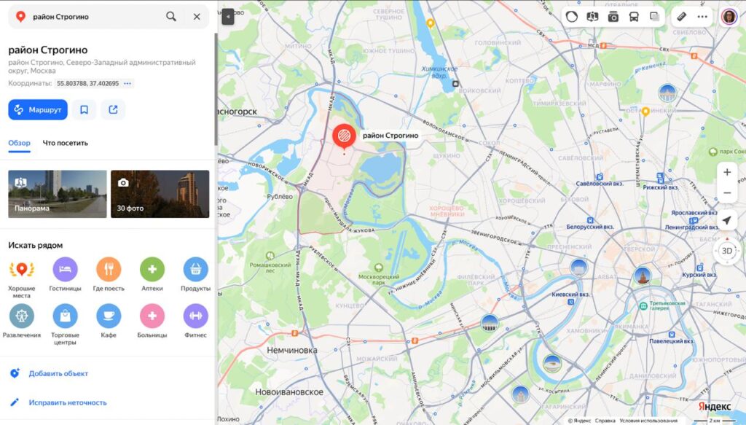The image size is (746, 425).
Task: Click the Исправить неточность link
Action: (67, 402)
